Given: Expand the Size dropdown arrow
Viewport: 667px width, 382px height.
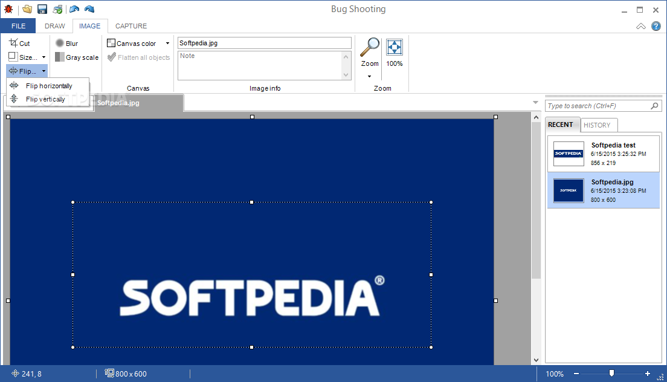Looking at the screenshot, I should (x=44, y=57).
